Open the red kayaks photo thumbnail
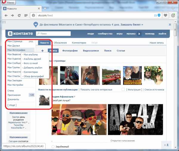The width and height of the screenshot is (179, 151). pyautogui.click(x=111, y=75)
